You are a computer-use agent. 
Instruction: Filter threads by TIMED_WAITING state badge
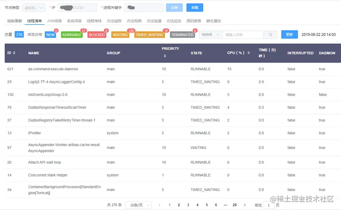click(x=150, y=35)
